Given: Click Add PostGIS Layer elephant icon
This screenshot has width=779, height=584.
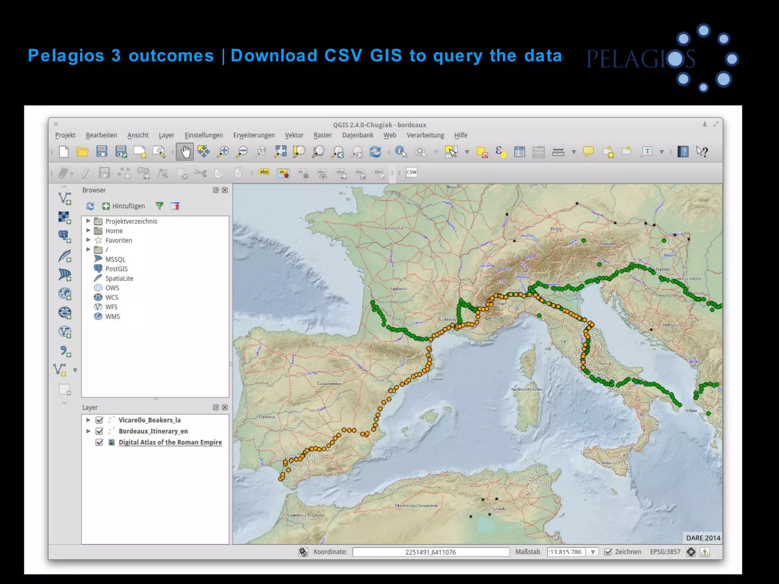Looking at the screenshot, I should [x=65, y=236].
